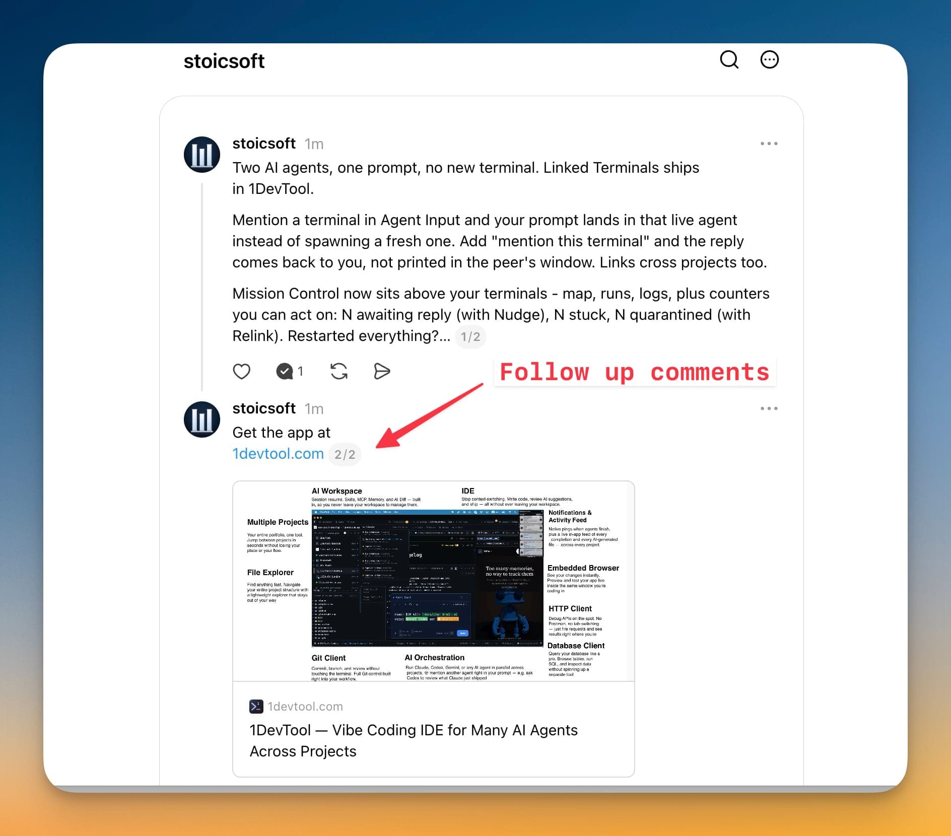Click the first post's 1m timestamp
Viewport: 951px width, 836px height.
pos(314,144)
